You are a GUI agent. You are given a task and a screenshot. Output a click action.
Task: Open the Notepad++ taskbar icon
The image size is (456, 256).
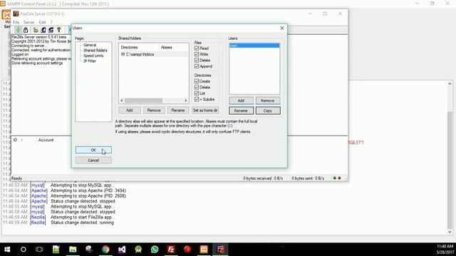point(56,250)
